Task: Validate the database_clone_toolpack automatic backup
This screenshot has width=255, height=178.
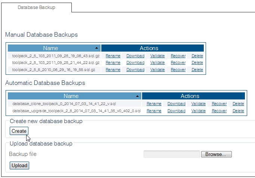Action: (x=198, y=104)
